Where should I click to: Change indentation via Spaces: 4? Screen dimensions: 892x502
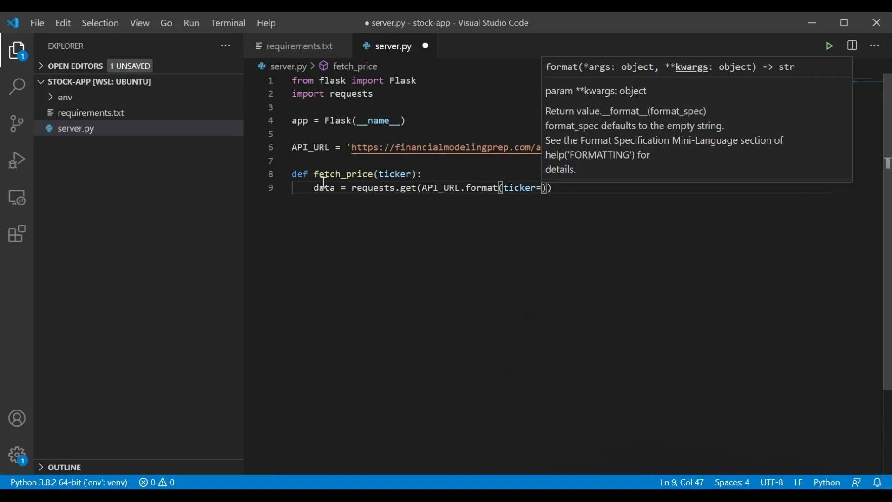[x=732, y=482]
